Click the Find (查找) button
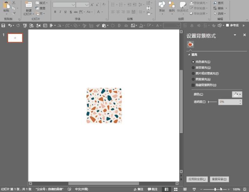The image size is (249, 192). click(x=219, y=3)
